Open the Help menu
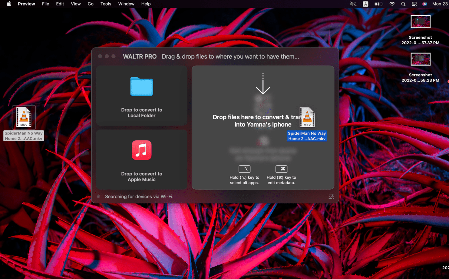This screenshot has height=279, width=449. click(146, 4)
